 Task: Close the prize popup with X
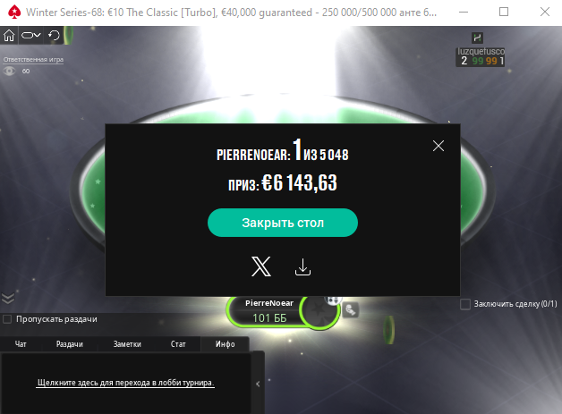click(x=439, y=146)
